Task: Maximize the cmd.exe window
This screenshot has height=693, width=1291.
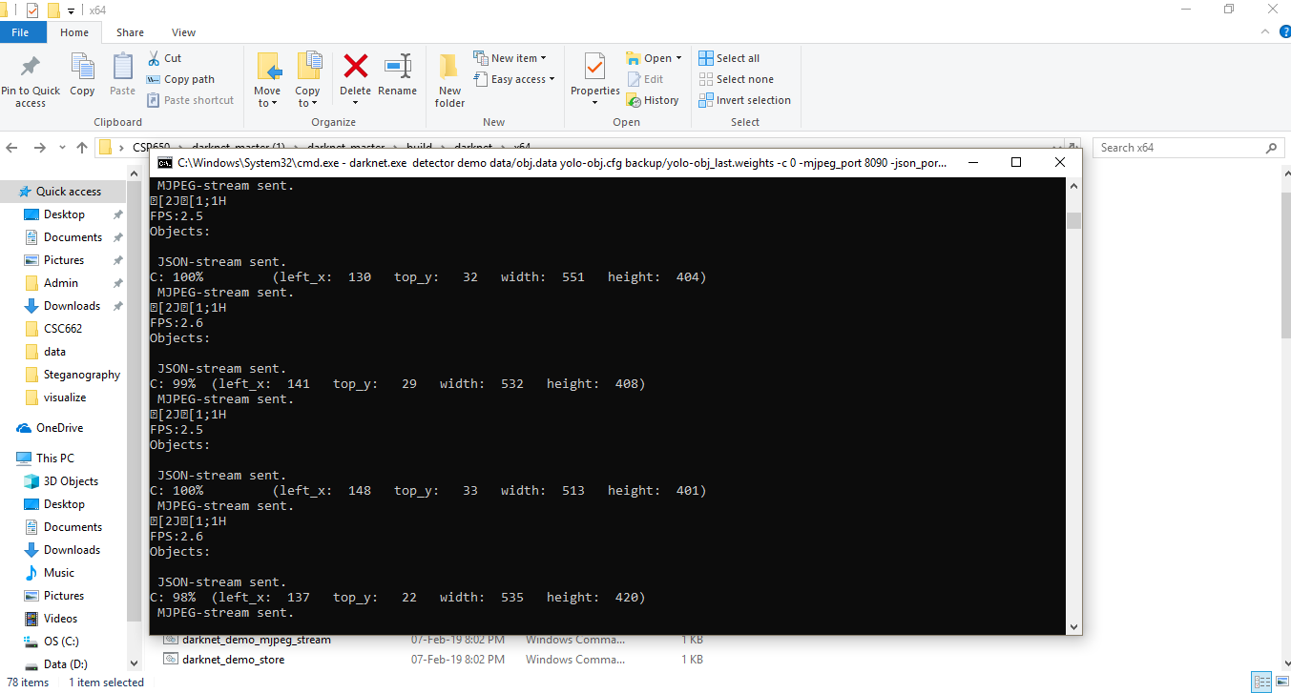Action: click(1016, 163)
